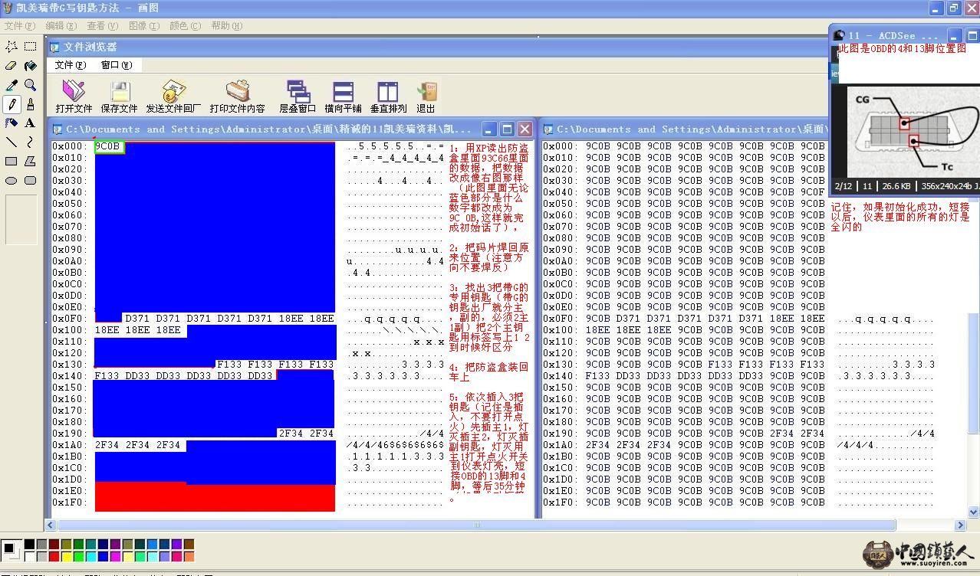
Task: Select the Magnifier tool
Action: pyautogui.click(x=30, y=85)
